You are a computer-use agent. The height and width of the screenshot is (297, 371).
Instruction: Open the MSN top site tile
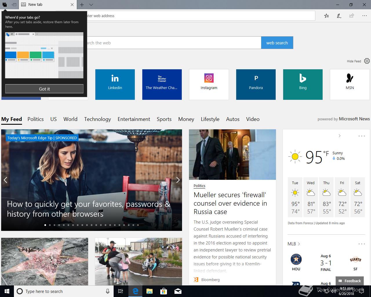pos(350,84)
